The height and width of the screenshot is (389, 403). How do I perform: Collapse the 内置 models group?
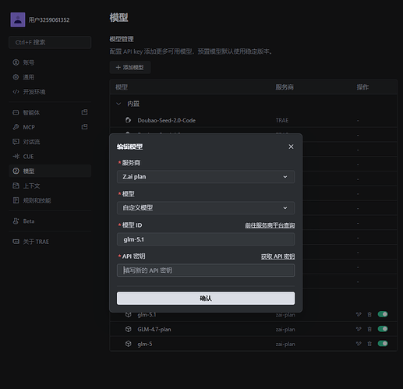tap(118, 104)
